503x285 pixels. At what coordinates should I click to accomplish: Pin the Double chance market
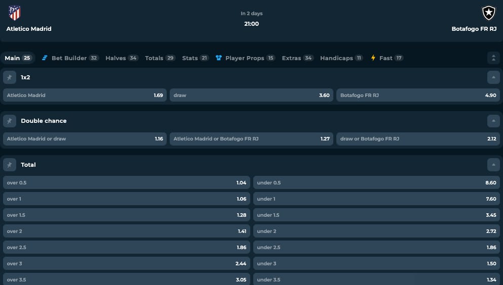[x=10, y=121]
